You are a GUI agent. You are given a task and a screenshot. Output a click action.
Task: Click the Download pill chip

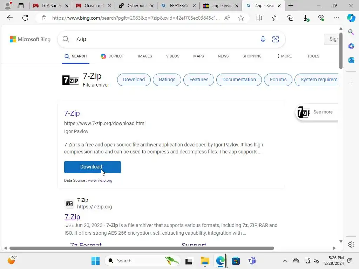pyautogui.click(x=134, y=80)
